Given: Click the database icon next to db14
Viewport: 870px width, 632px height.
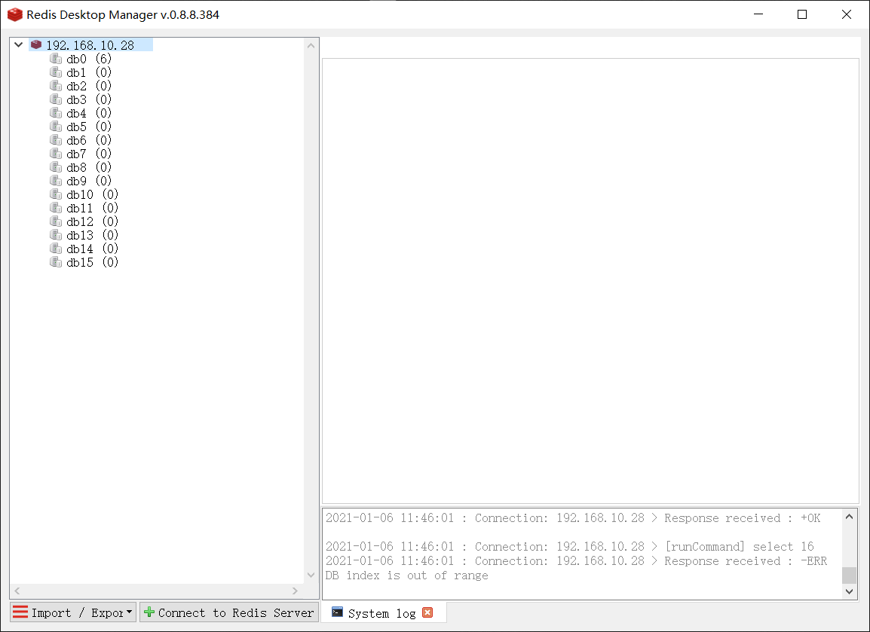Looking at the screenshot, I should pos(56,249).
